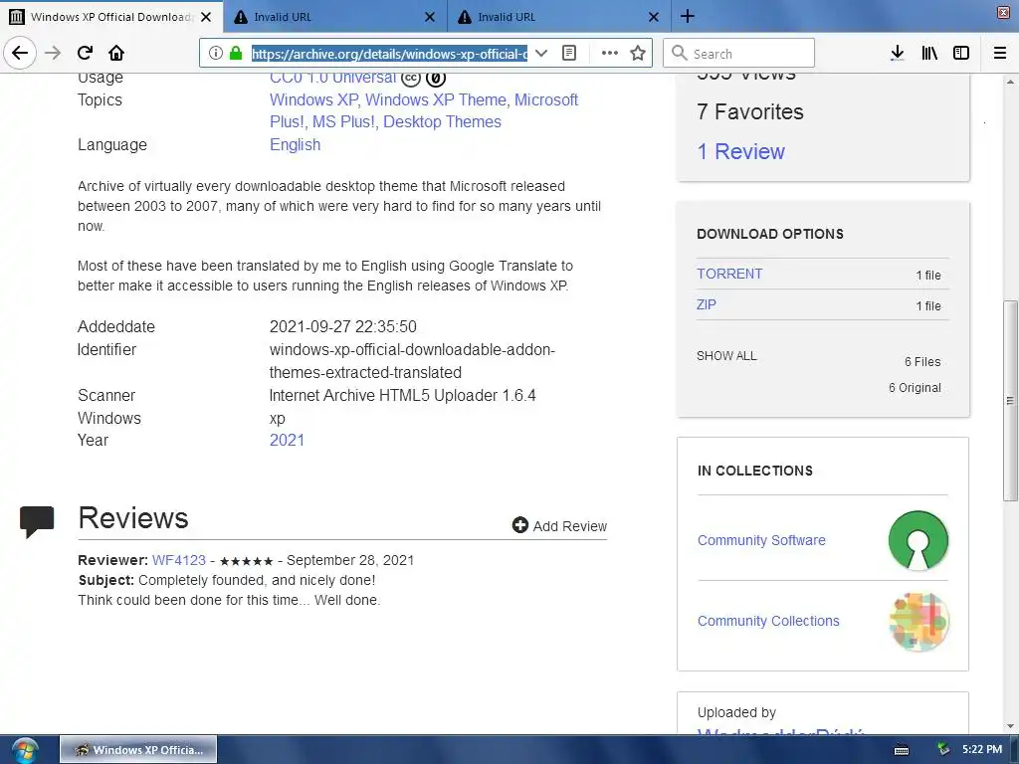Viewport: 1019px width, 764px height.
Task: Click the scrollbar up arrow
Action: (1010, 82)
